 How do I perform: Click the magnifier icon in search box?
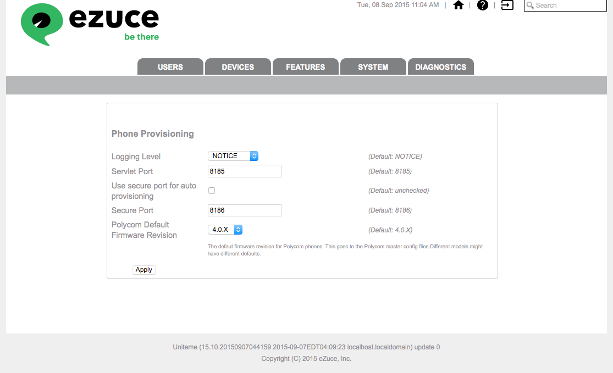coord(530,5)
